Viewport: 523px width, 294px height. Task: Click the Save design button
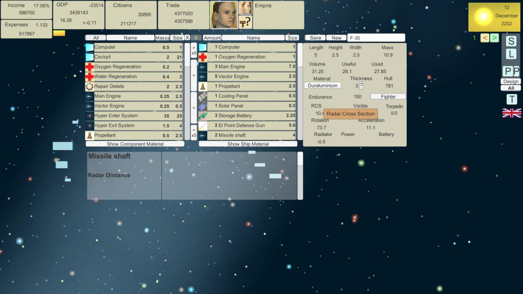tap(315, 38)
